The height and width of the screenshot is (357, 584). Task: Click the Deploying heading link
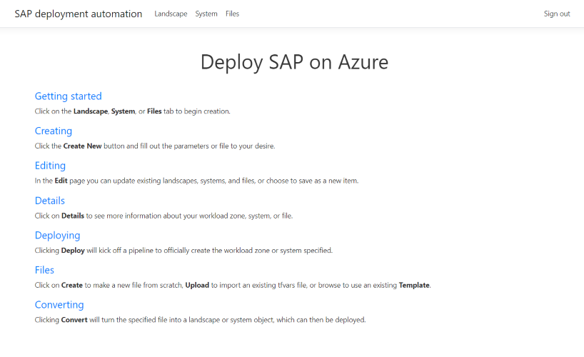(x=57, y=236)
